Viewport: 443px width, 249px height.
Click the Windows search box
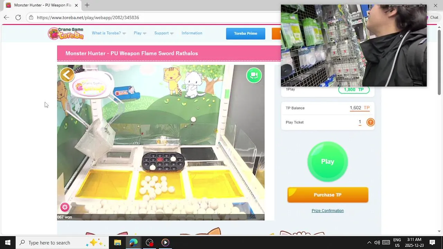click(x=62, y=242)
